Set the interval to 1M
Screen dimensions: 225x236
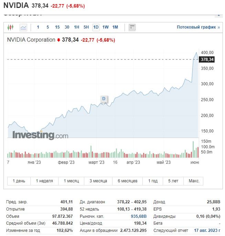[115, 27]
